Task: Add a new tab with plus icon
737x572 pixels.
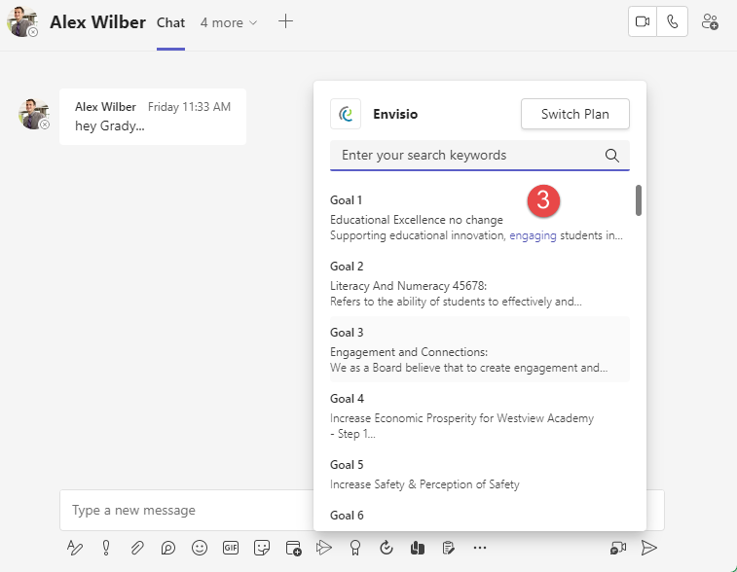Action: tap(285, 21)
